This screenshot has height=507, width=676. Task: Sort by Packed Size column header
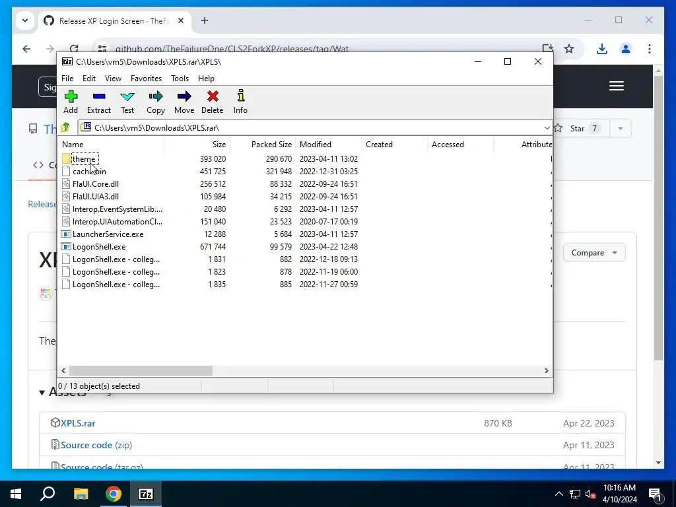point(263,145)
